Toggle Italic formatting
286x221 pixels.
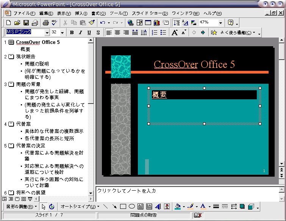click(80, 33)
